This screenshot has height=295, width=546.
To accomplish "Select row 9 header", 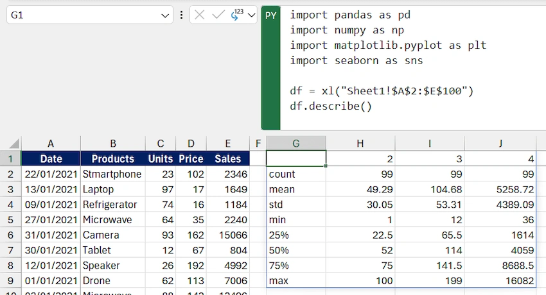I will pyautogui.click(x=10, y=280).
